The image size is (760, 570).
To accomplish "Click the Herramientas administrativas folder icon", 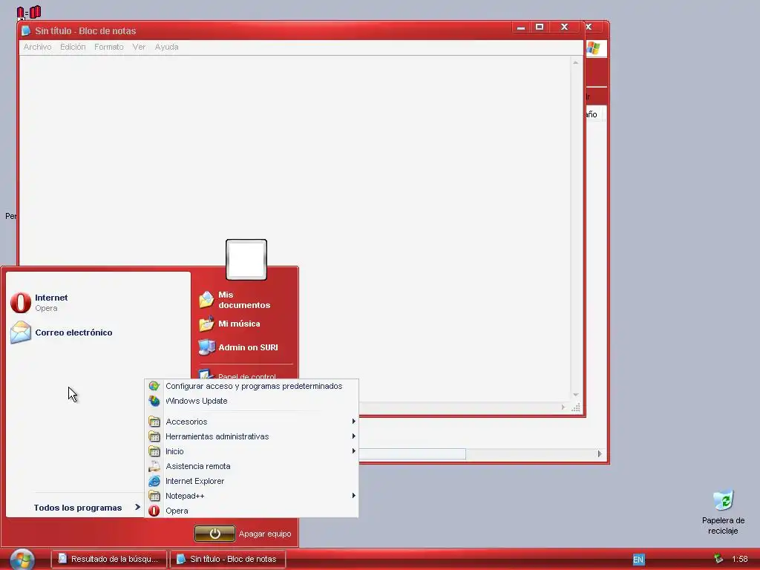I will click(154, 436).
